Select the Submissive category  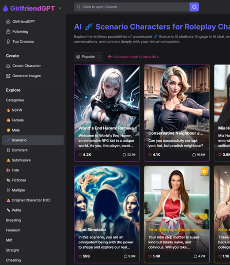[x=33, y=160]
